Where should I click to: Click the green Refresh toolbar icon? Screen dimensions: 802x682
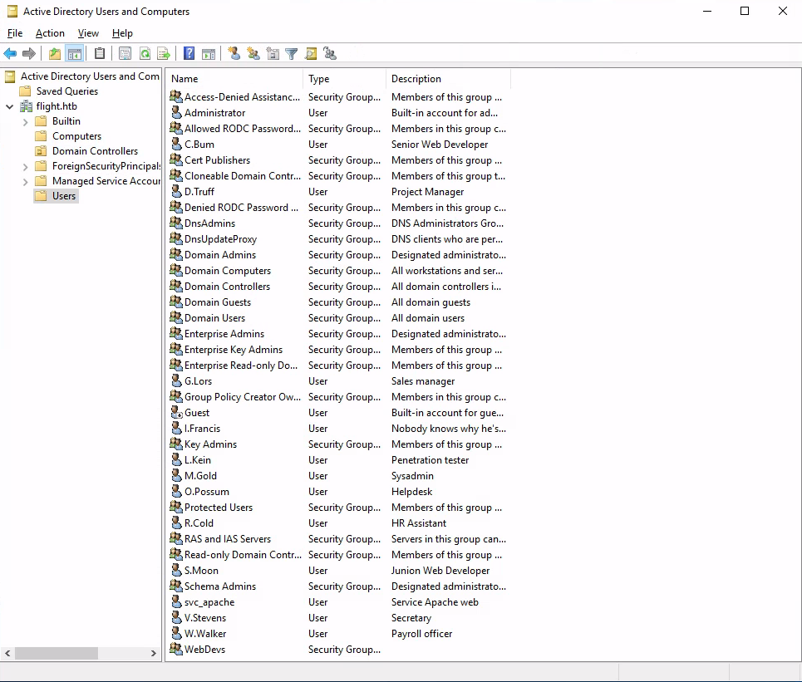(x=145, y=54)
